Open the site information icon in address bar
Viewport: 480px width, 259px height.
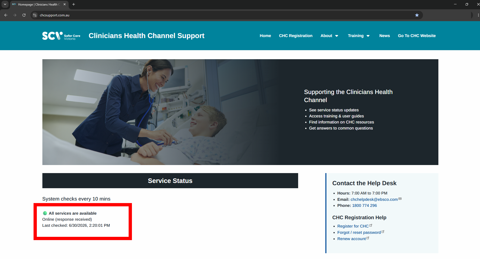point(35,15)
